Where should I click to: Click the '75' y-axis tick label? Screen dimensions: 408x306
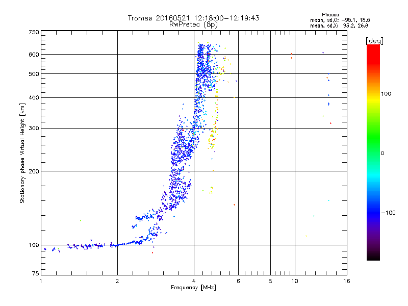(x=36, y=273)
